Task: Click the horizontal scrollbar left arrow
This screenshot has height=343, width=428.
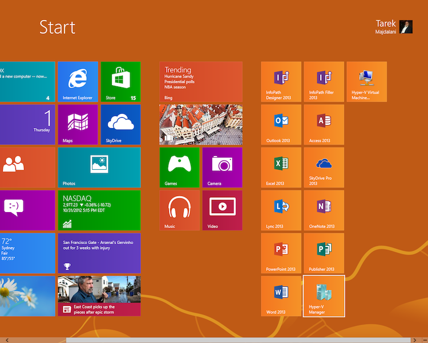Action: click(6, 340)
